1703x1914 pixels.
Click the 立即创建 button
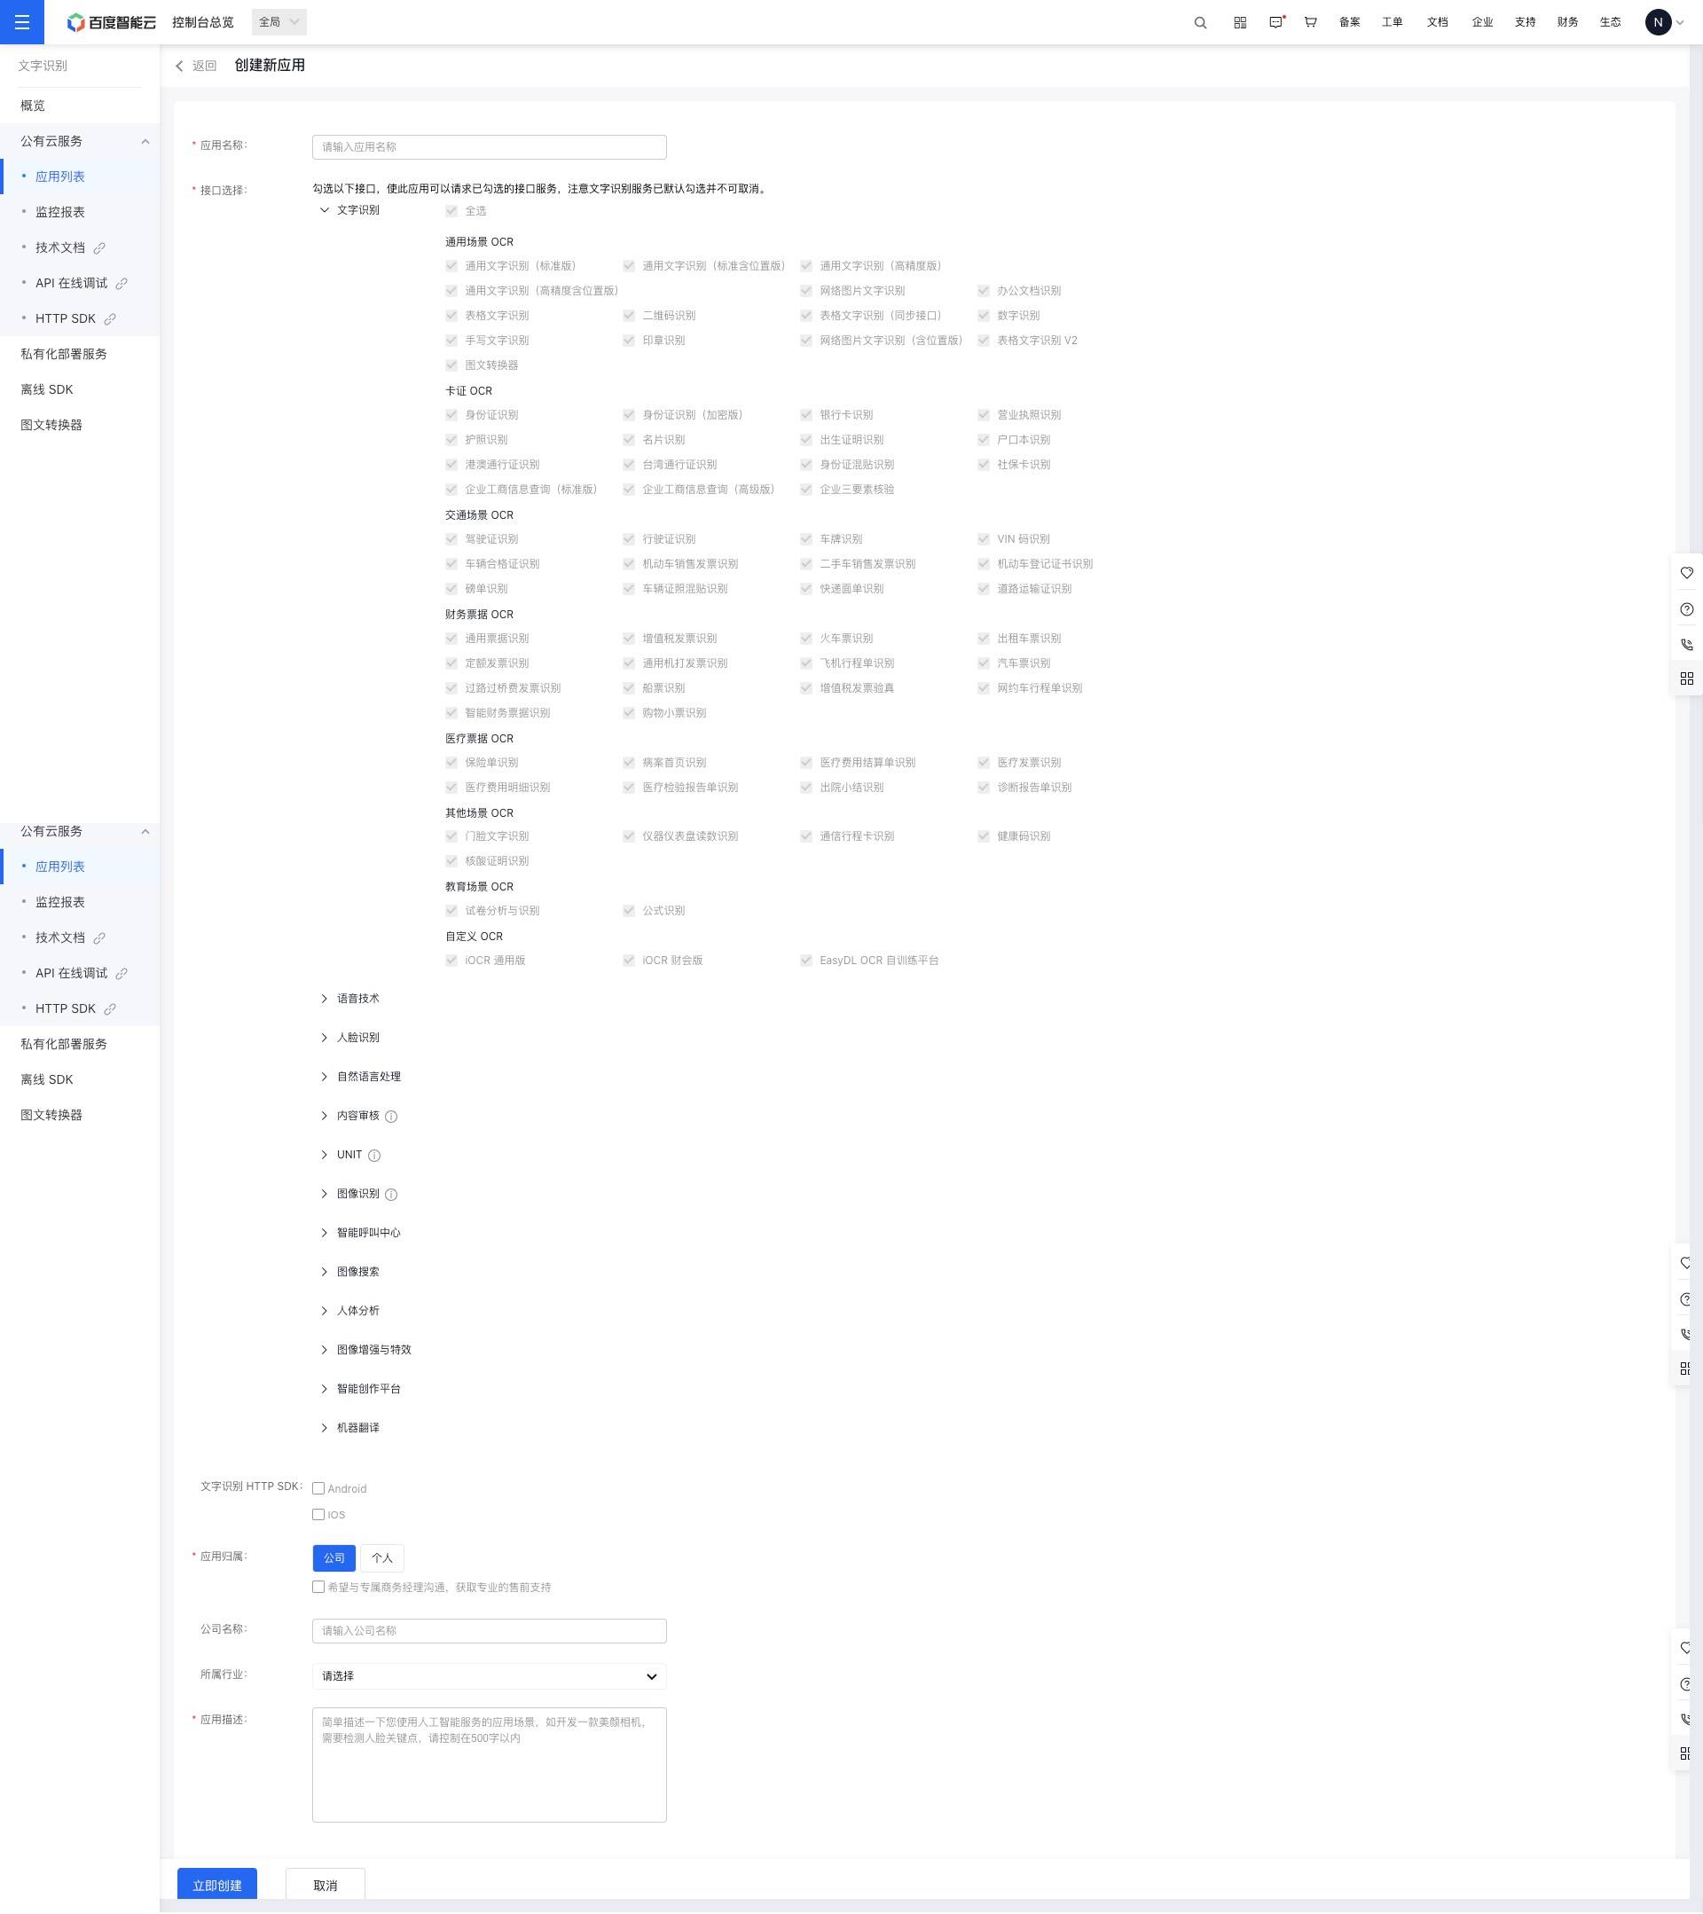[216, 1884]
